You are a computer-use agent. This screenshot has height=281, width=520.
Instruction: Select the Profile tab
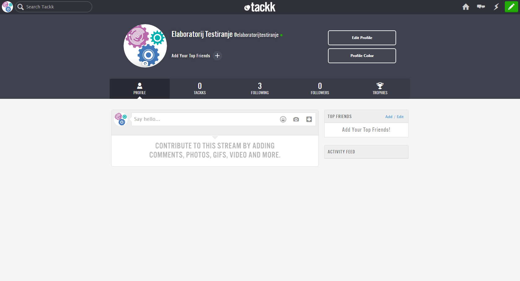tap(140, 89)
